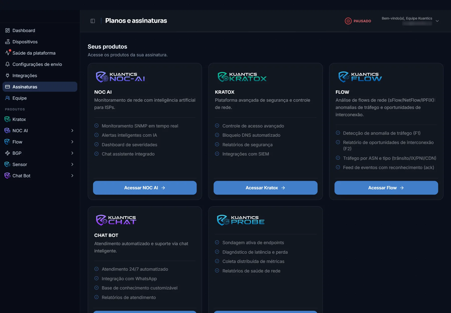Click the Flow product icon in sidebar
Screen dimensions: 451x313
click(x=8, y=142)
